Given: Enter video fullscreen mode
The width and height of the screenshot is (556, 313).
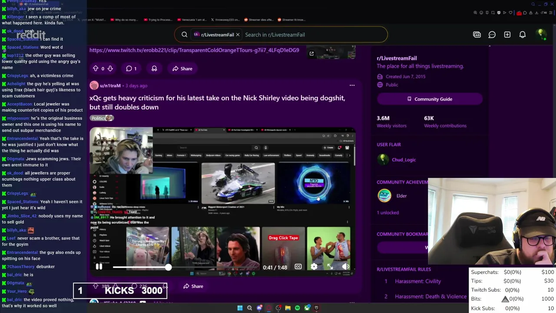Looking at the screenshot, I should click(330, 267).
